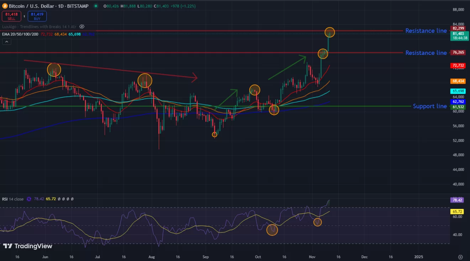Select the orange circle on the 82,299 resistance

(x=330, y=32)
